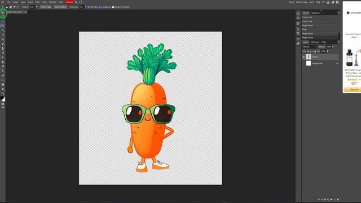
Task: Toggle Quick Mask mode icon
Action: coord(3,104)
